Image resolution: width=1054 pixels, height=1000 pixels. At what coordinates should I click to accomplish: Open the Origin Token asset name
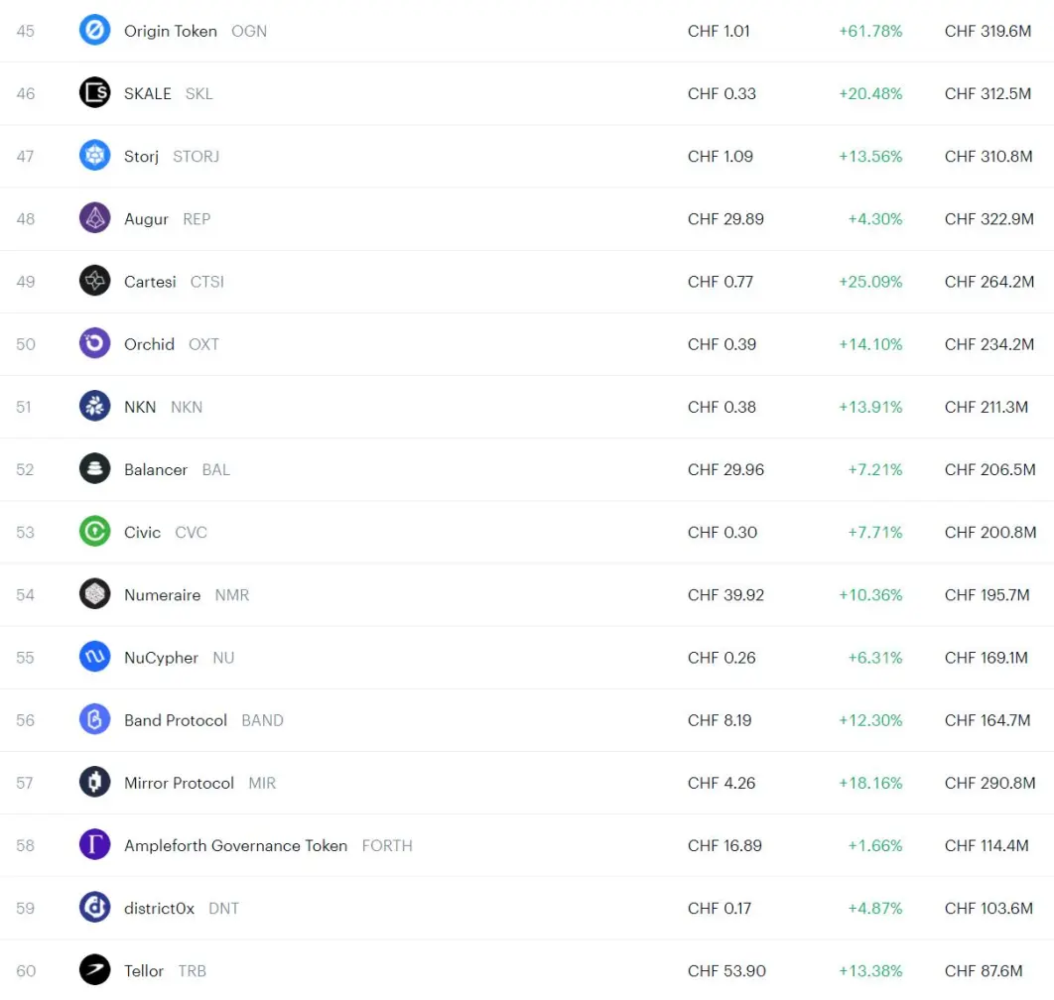click(171, 31)
